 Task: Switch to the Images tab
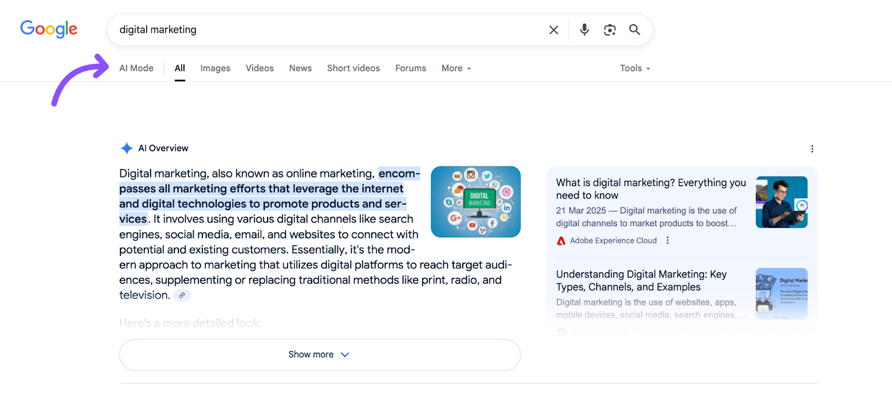click(x=215, y=69)
